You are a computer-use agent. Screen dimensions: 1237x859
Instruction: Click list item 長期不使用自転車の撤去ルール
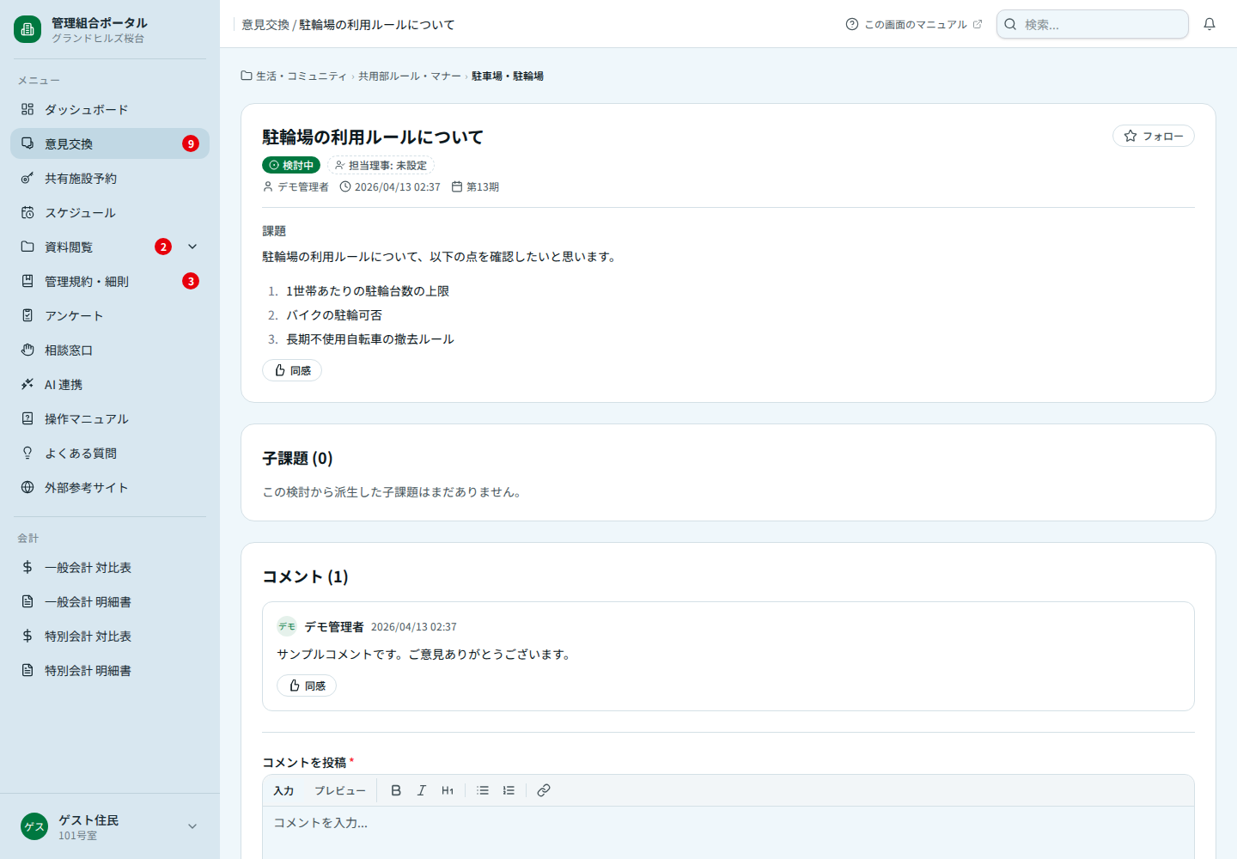pos(370,339)
